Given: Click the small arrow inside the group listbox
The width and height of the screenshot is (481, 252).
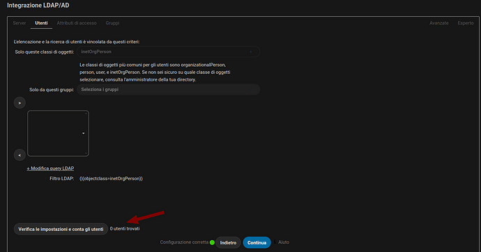Looking at the screenshot, I should pyautogui.click(x=84, y=134).
